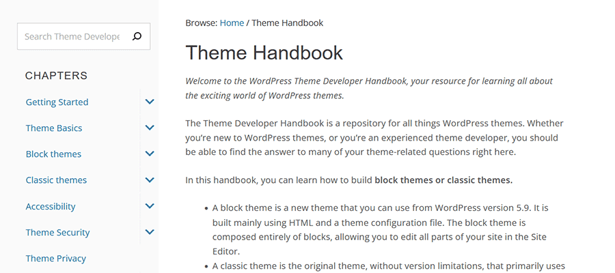Expand the Block themes chapter chevron
This screenshot has width=615, height=273.
pos(150,154)
